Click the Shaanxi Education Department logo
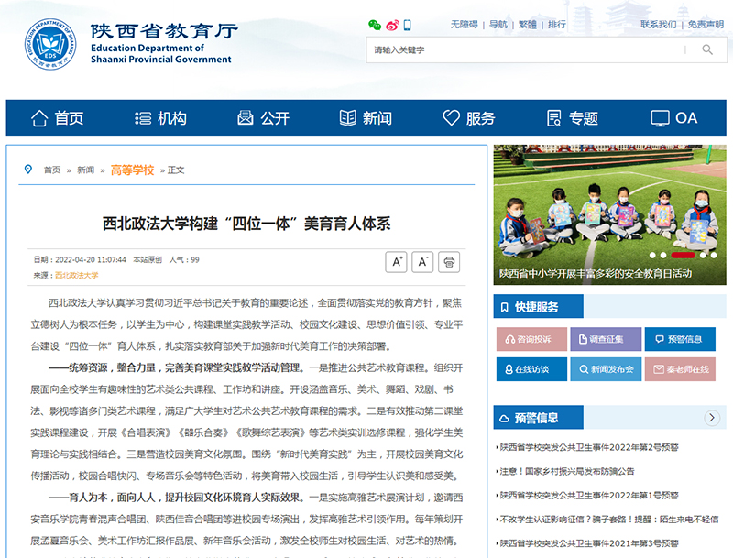 (x=50, y=44)
